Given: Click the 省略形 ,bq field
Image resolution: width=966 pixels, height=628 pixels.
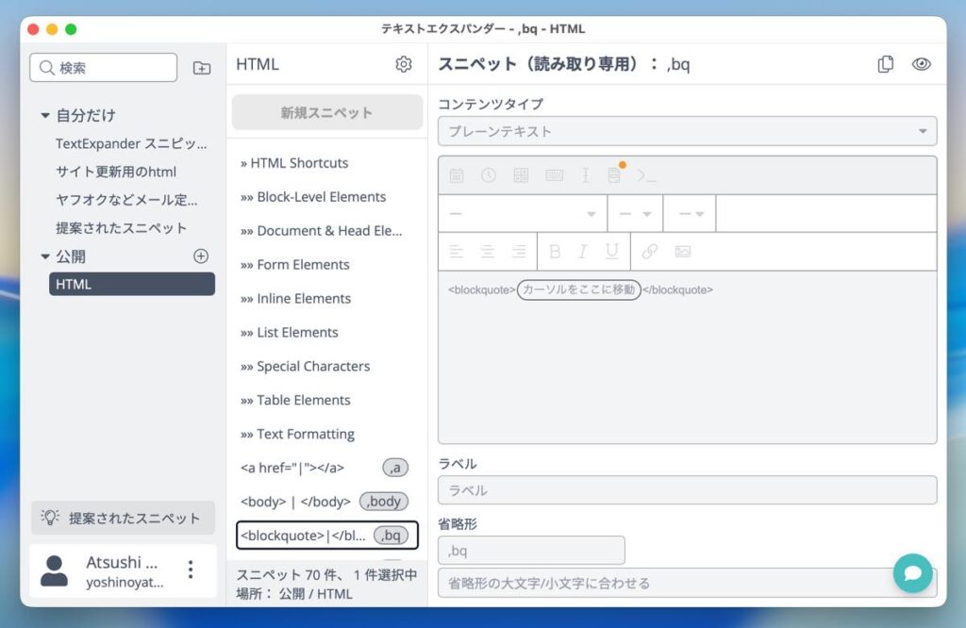Looking at the screenshot, I should pos(531,551).
